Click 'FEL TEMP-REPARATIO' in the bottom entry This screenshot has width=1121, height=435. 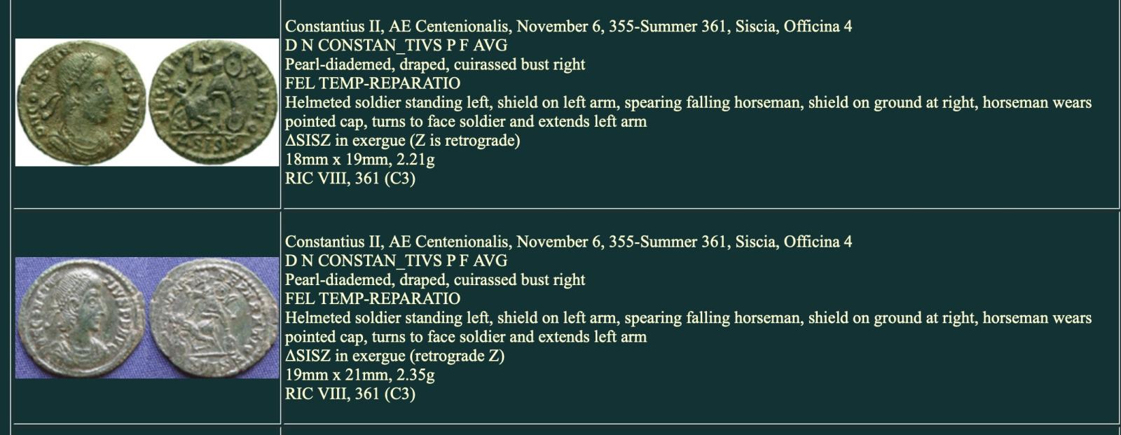coord(372,298)
